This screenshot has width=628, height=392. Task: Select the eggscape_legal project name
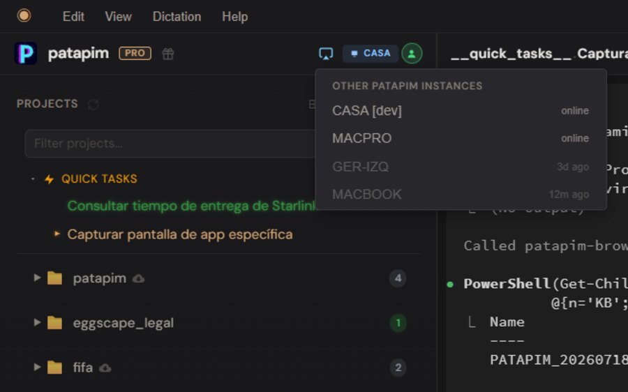click(x=124, y=323)
